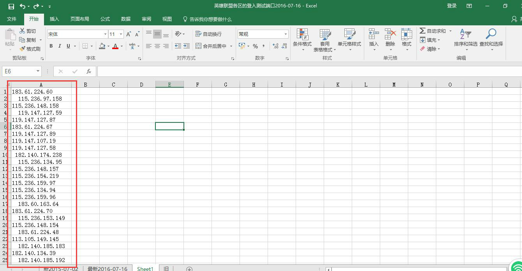The height and width of the screenshot is (271, 522).
Task: Click the Save icon in quick access toolbar
Action: tap(11, 6)
